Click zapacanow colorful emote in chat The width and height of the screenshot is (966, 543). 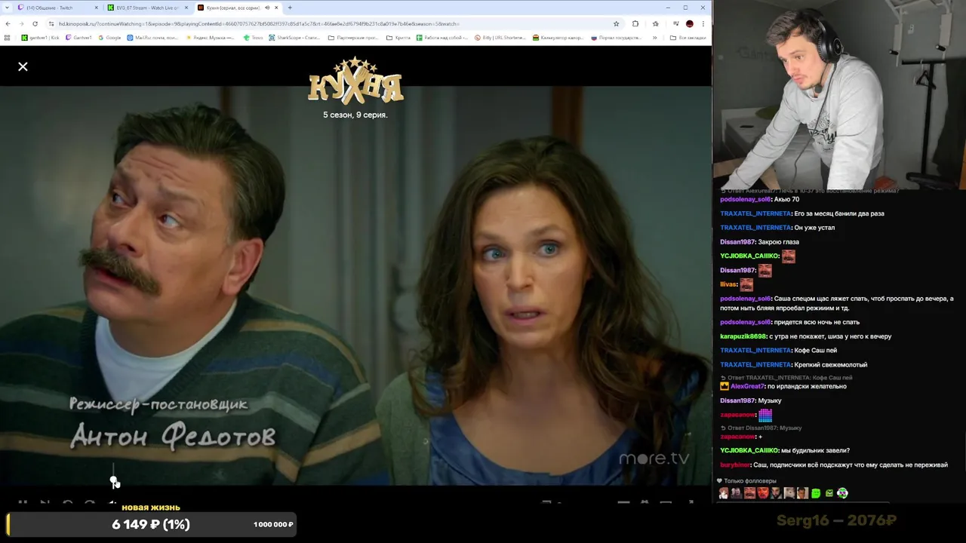click(x=765, y=415)
